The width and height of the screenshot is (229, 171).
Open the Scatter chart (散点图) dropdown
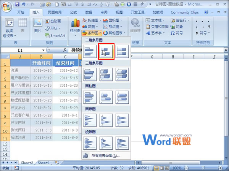112,27
